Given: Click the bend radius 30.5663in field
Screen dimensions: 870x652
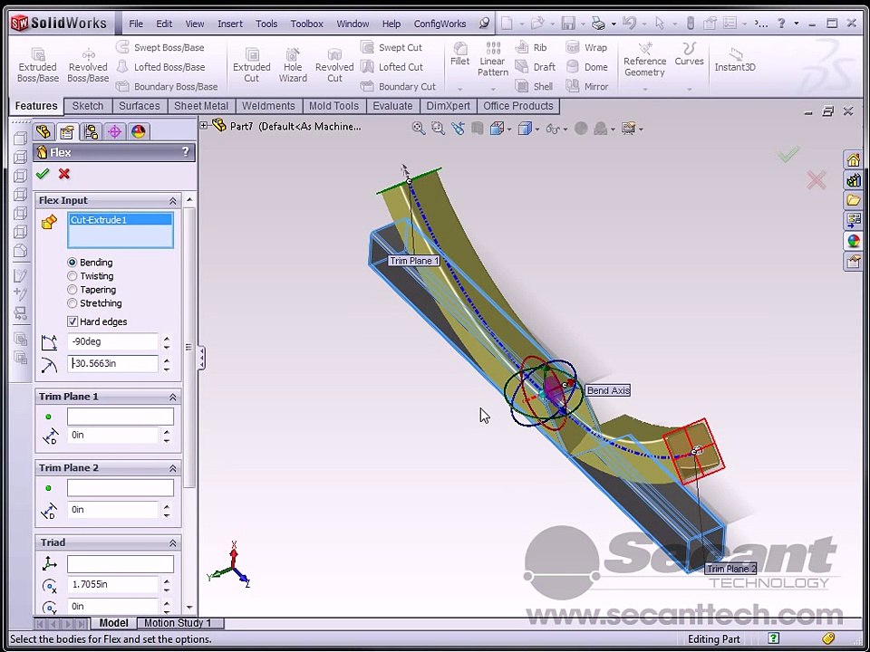Looking at the screenshot, I should 112,364.
